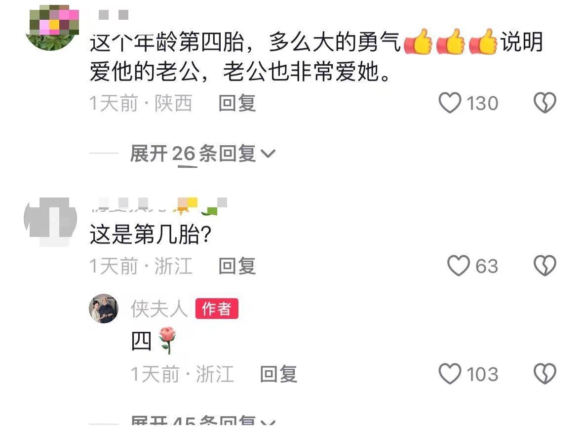Screen dimensions: 582x430
Task: Open 侠夫人 author avatar
Action: click(104, 308)
